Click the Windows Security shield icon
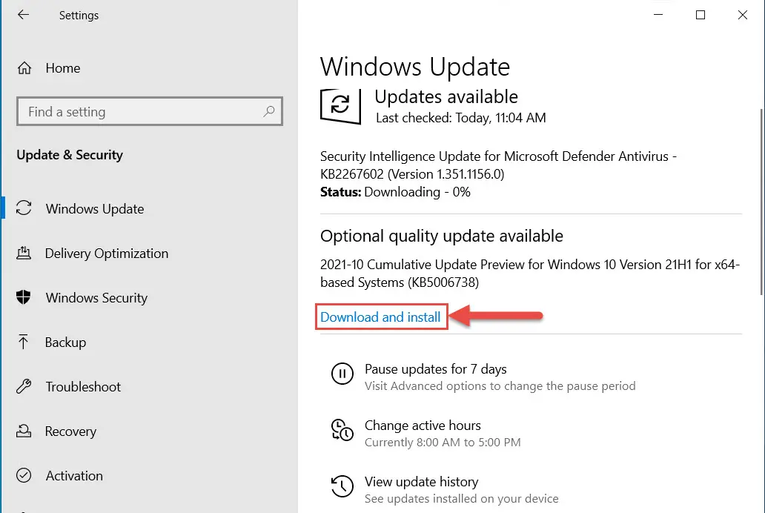The width and height of the screenshot is (765, 513). [x=24, y=297]
